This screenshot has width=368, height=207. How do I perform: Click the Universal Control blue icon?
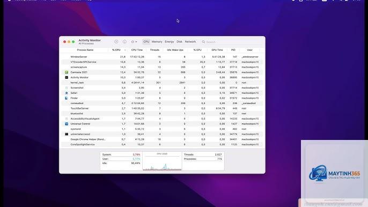pyautogui.click(x=67, y=124)
